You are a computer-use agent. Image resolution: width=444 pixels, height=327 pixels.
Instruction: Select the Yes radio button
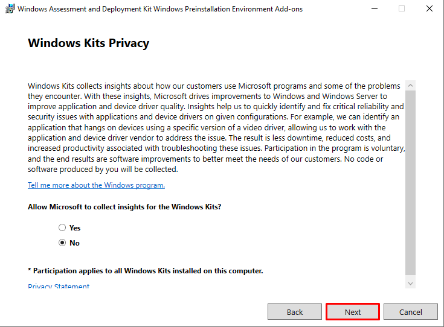62,227
